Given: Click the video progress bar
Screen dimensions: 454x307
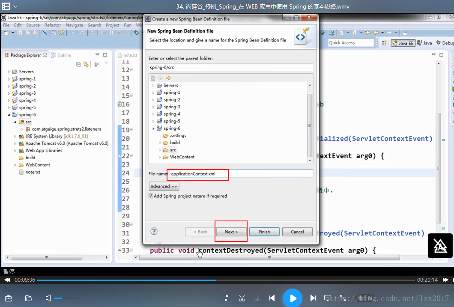Looking at the screenshot, I should (x=226, y=280).
